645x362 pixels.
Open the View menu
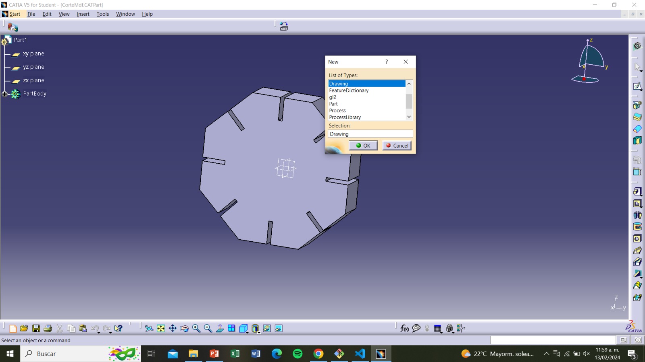coord(64,14)
